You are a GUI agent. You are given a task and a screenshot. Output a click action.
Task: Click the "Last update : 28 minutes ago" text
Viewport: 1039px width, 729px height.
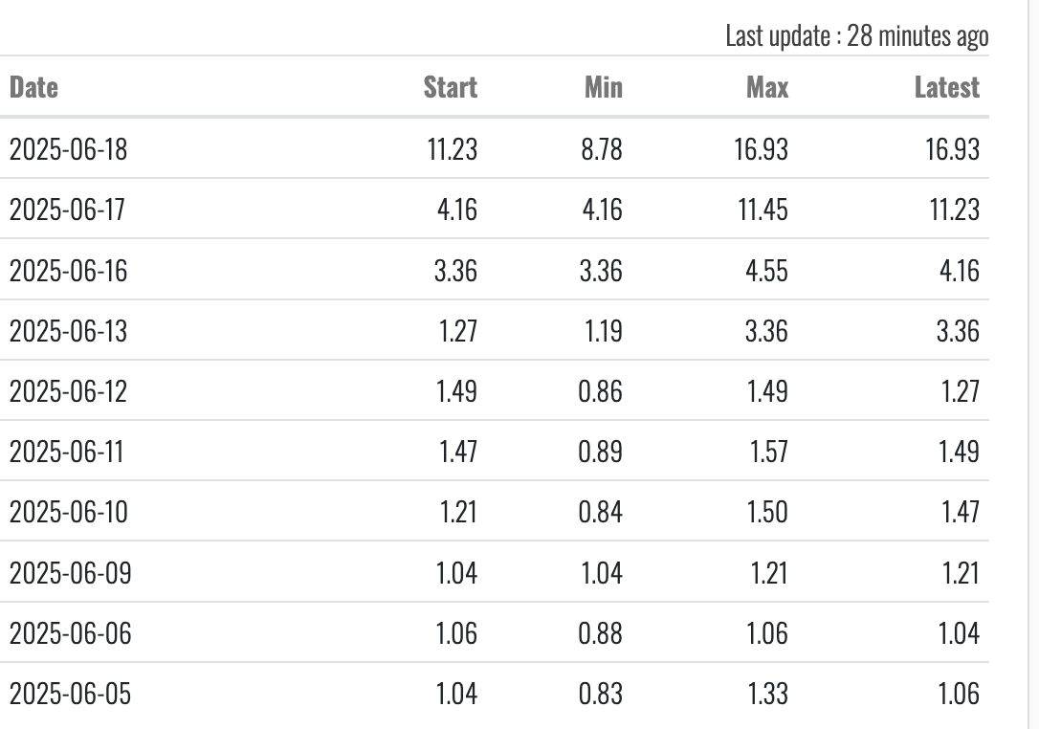tap(856, 36)
